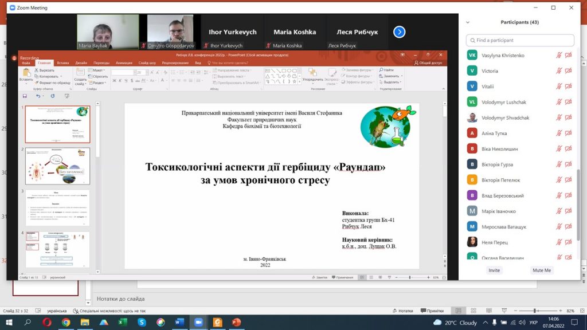Open the Дизайн ribbon tab
The height and width of the screenshot is (330, 587).
[81, 63]
